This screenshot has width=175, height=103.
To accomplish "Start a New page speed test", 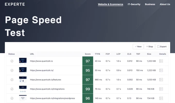I will pos(138,46).
